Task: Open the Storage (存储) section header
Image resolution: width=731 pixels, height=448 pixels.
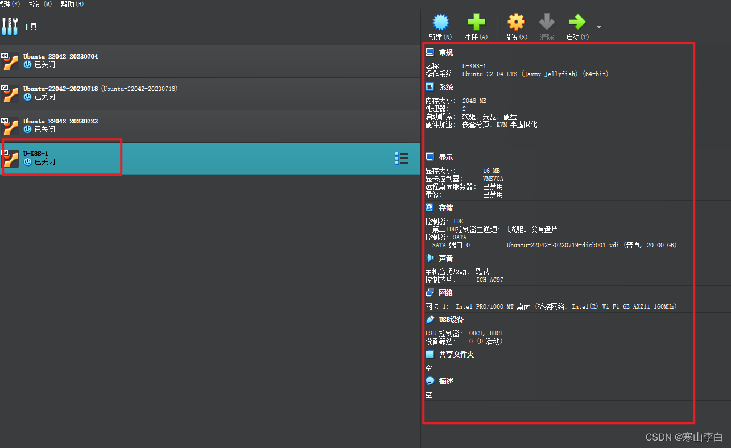Action: (446, 208)
